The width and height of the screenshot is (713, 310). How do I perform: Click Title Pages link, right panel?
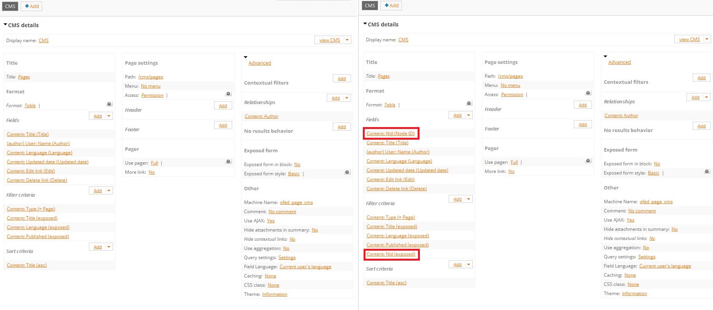click(384, 76)
